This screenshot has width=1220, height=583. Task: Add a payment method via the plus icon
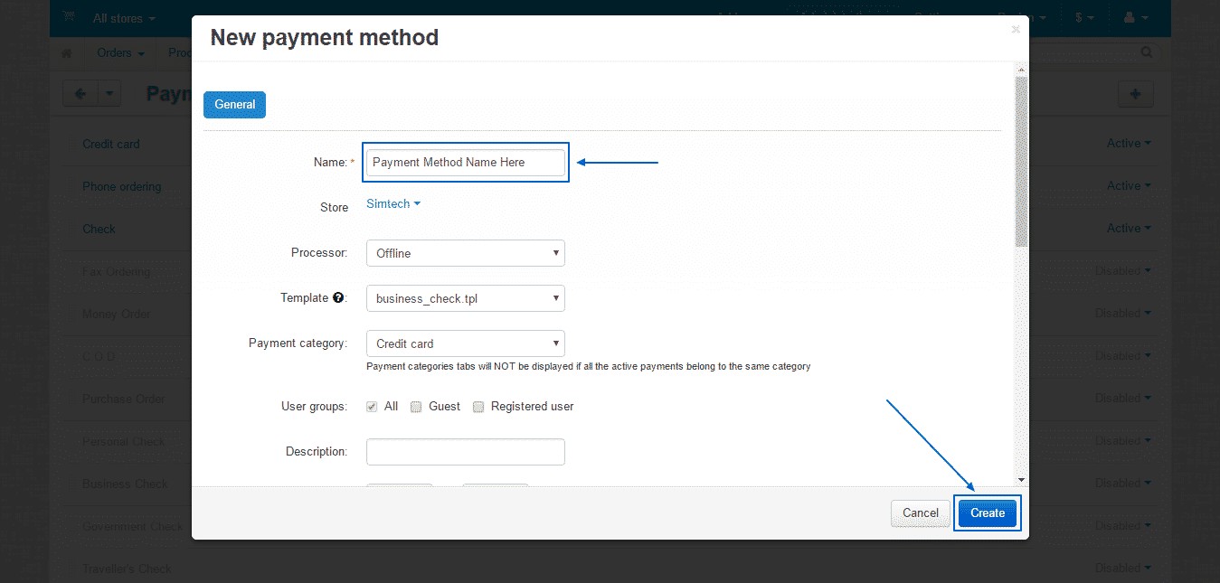[1135, 93]
